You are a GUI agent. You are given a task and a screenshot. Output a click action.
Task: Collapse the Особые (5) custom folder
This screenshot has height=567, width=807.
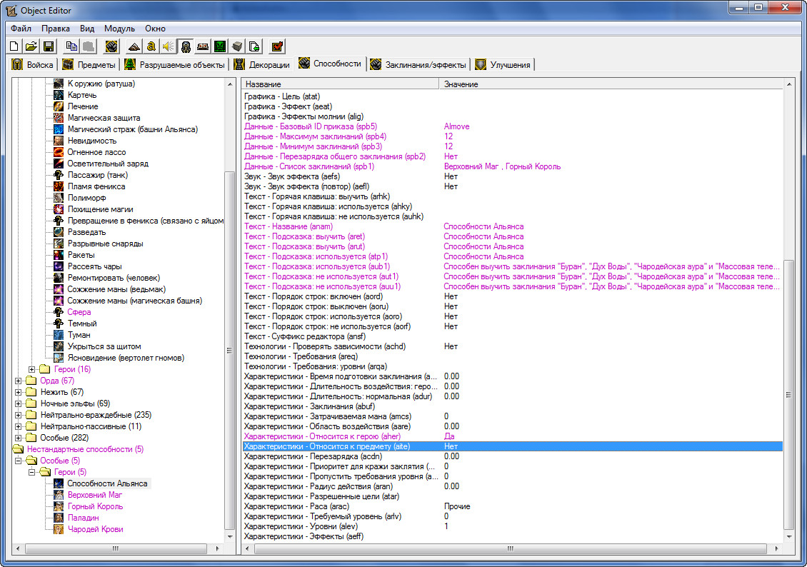(18, 461)
